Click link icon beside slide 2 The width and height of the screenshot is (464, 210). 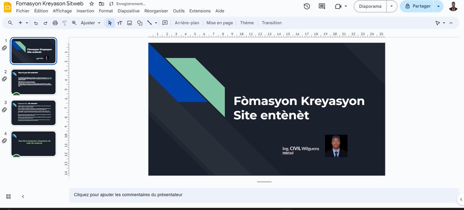(x=4, y=79)
